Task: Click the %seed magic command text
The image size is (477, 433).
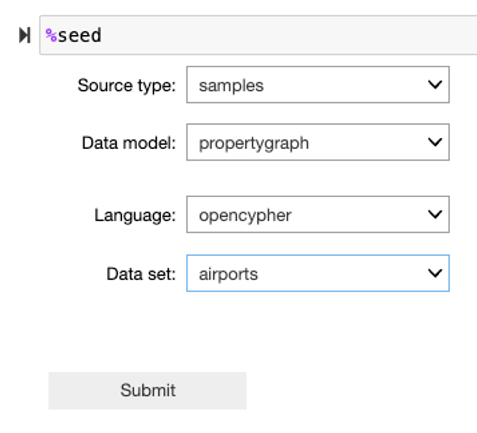Action: pos(74,36)
